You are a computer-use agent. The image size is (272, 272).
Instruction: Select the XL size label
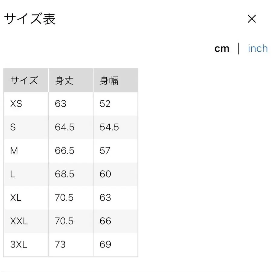(x=16, y=198)
